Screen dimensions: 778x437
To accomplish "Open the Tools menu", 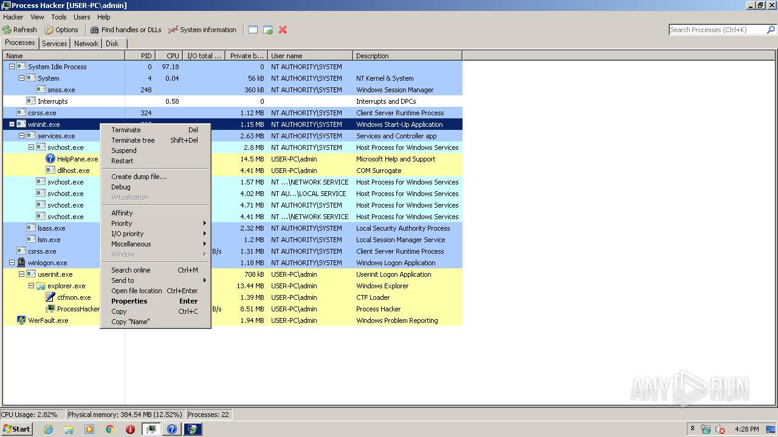I will 59,17.
